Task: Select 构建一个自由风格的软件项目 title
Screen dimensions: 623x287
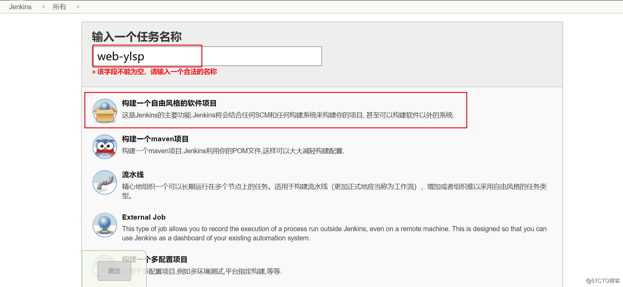Action: point(169,103)
